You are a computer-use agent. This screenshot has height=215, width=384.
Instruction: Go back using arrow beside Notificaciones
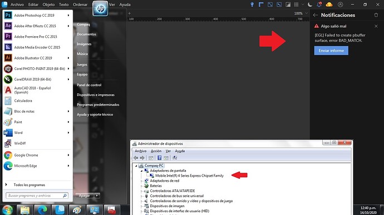[x=316, y=15]
